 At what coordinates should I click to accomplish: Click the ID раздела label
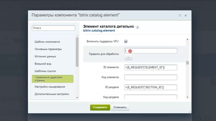(x=112, y=87)
